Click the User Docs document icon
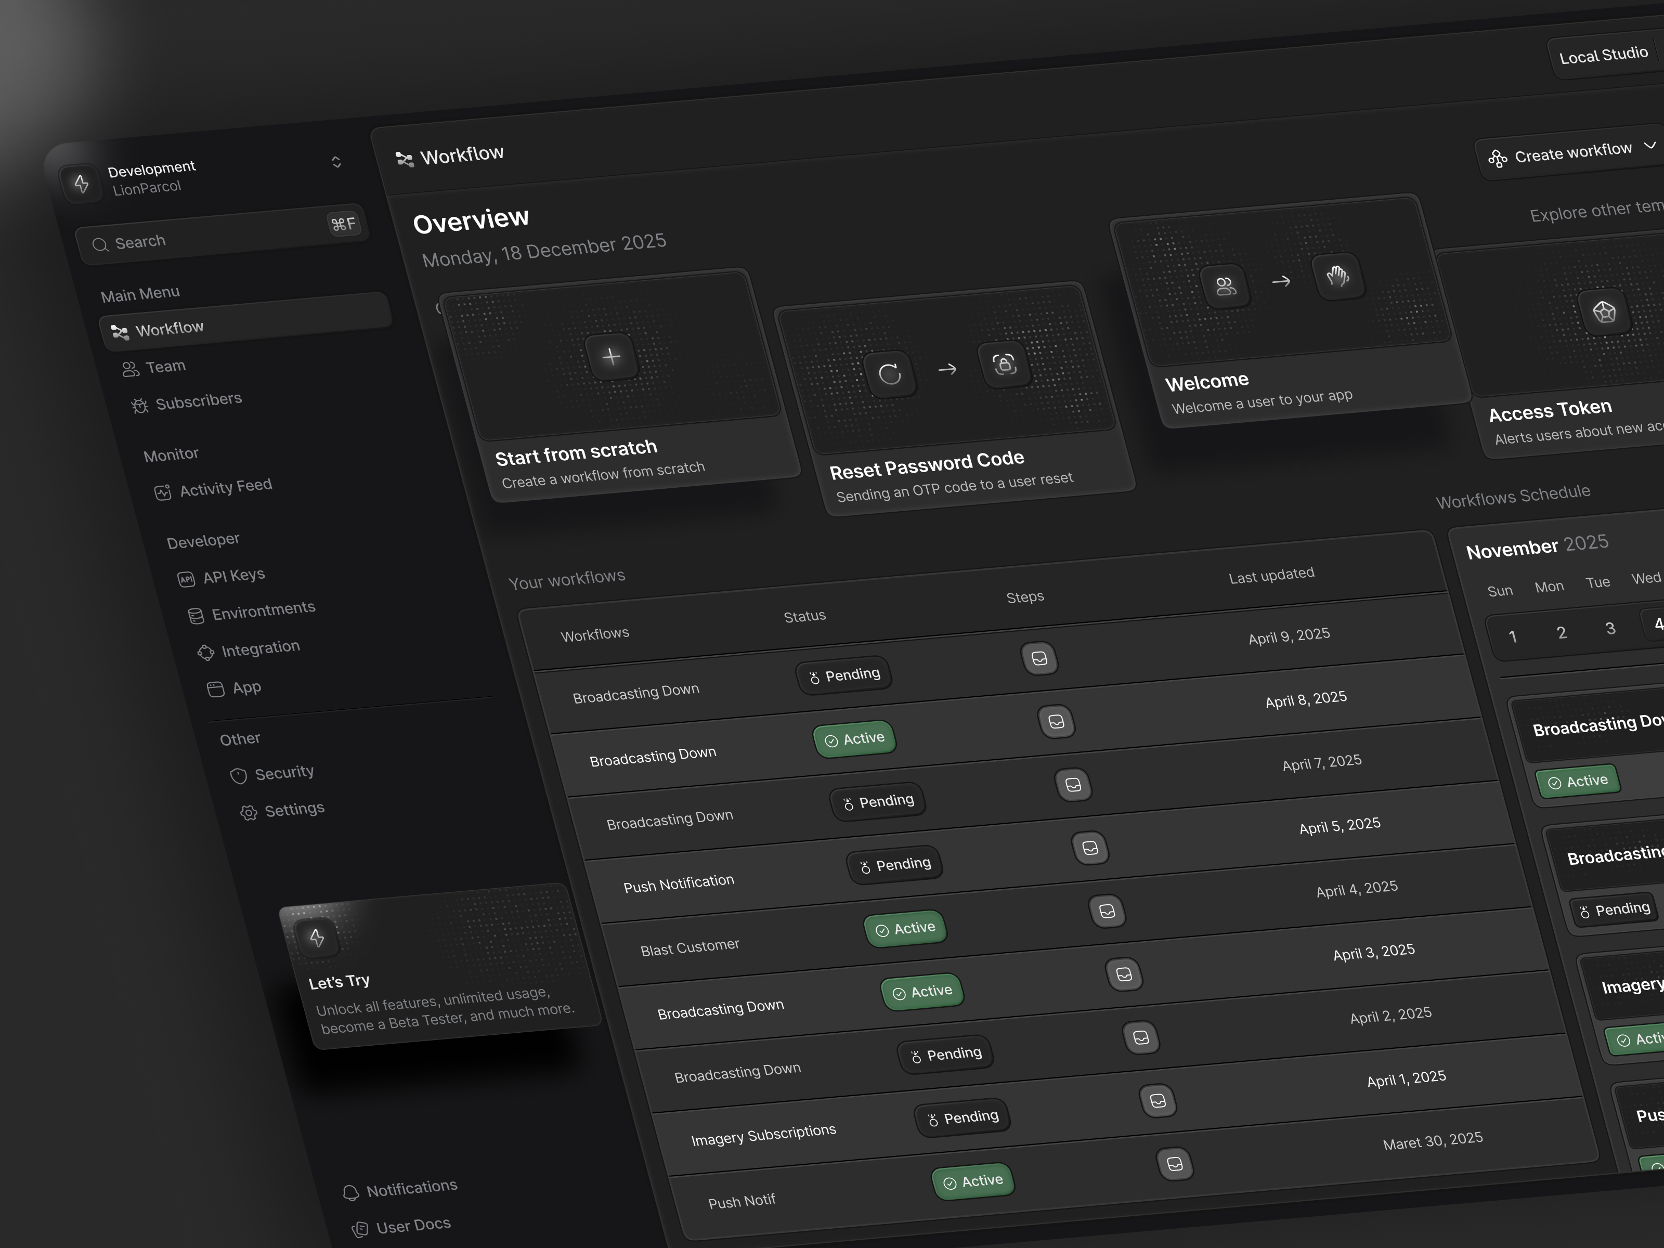Screen dimensions: 1664x1248 [x=360, y=1230]
